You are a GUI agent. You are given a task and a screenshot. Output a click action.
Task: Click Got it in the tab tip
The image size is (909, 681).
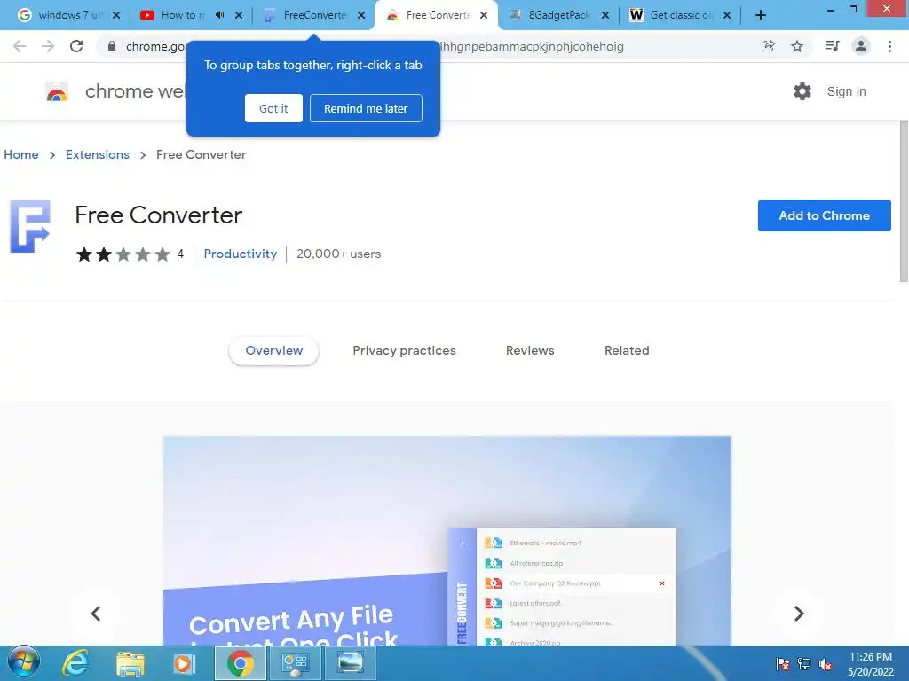tap(273, 108)
